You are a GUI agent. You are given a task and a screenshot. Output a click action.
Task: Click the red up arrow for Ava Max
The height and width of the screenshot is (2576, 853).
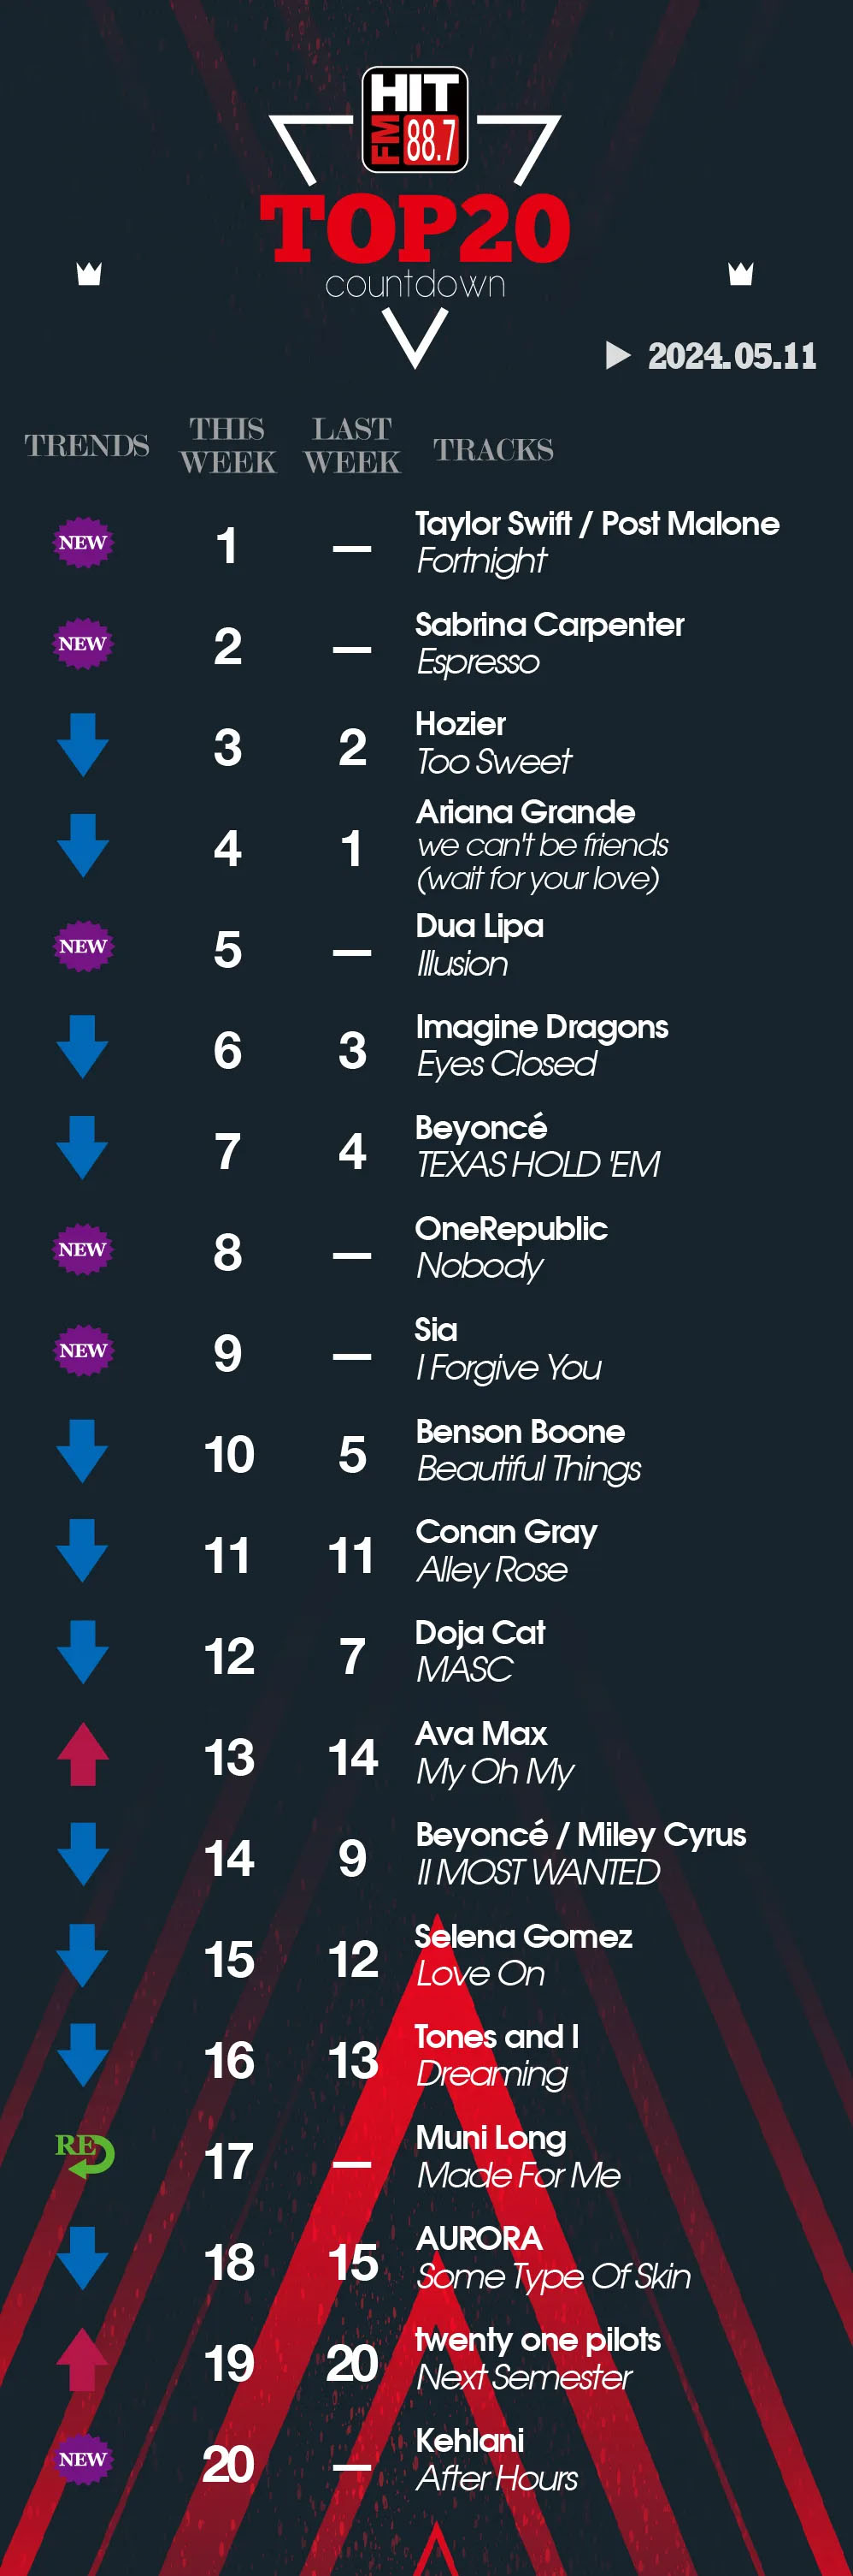(83, 1754)
